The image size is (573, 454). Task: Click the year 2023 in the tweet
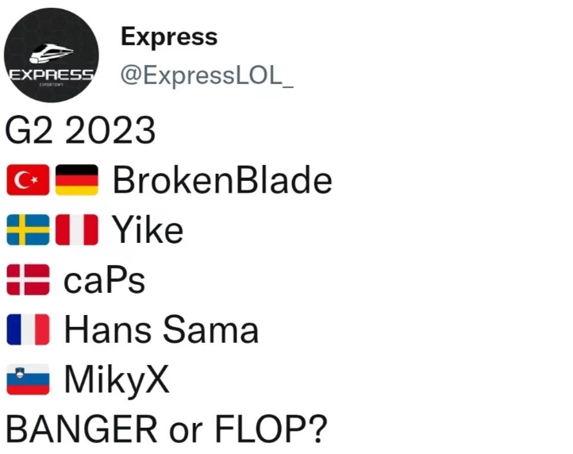coord(110,131)
